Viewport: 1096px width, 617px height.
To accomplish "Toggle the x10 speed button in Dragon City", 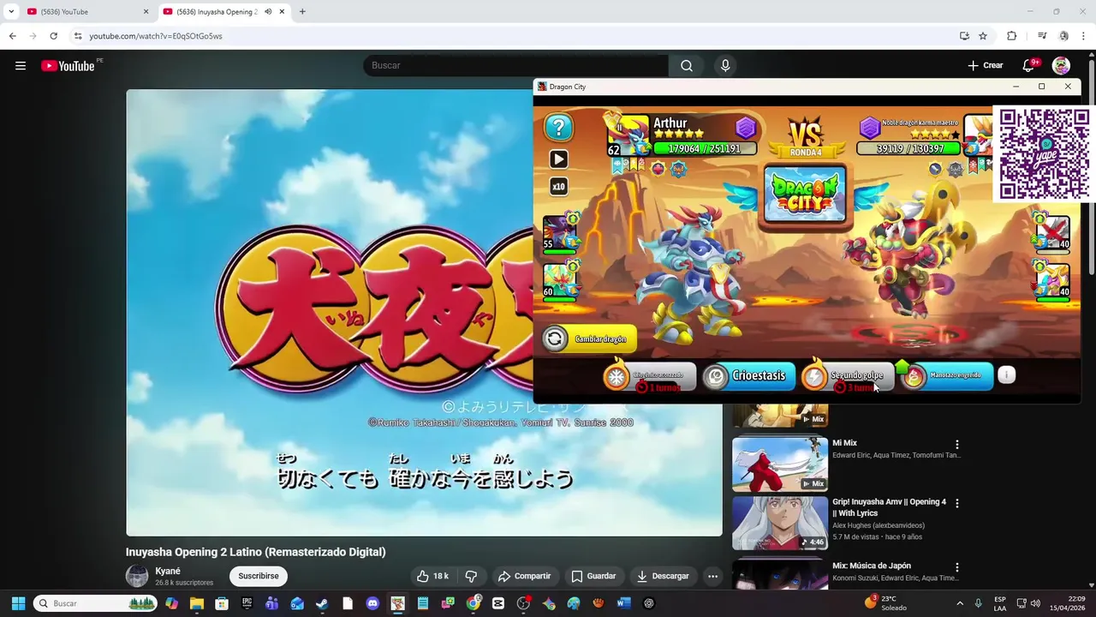I will coord(558,187).
